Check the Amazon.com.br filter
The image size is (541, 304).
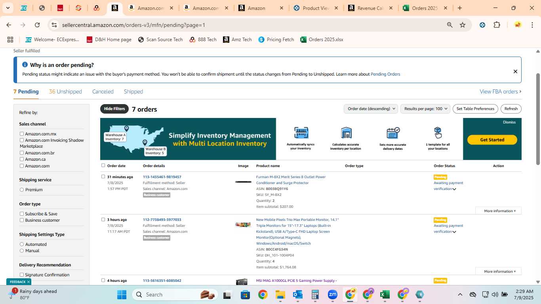pos(22,153)
